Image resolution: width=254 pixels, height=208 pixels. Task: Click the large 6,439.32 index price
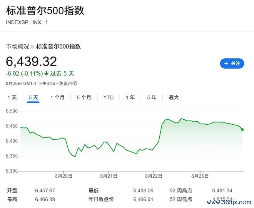point(31,61)
